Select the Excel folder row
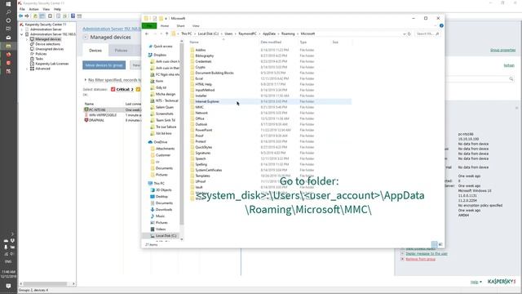This screenshot has height=294, width=522. tap(270, 78)
